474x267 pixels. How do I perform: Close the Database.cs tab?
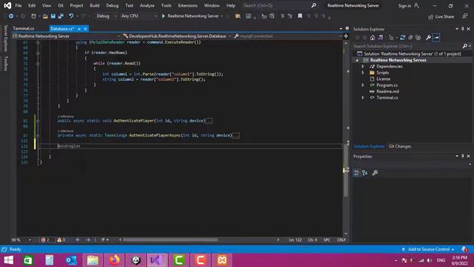point(86,29)
